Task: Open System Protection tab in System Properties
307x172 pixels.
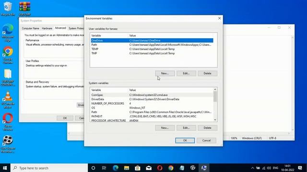Action: (76, 28)
